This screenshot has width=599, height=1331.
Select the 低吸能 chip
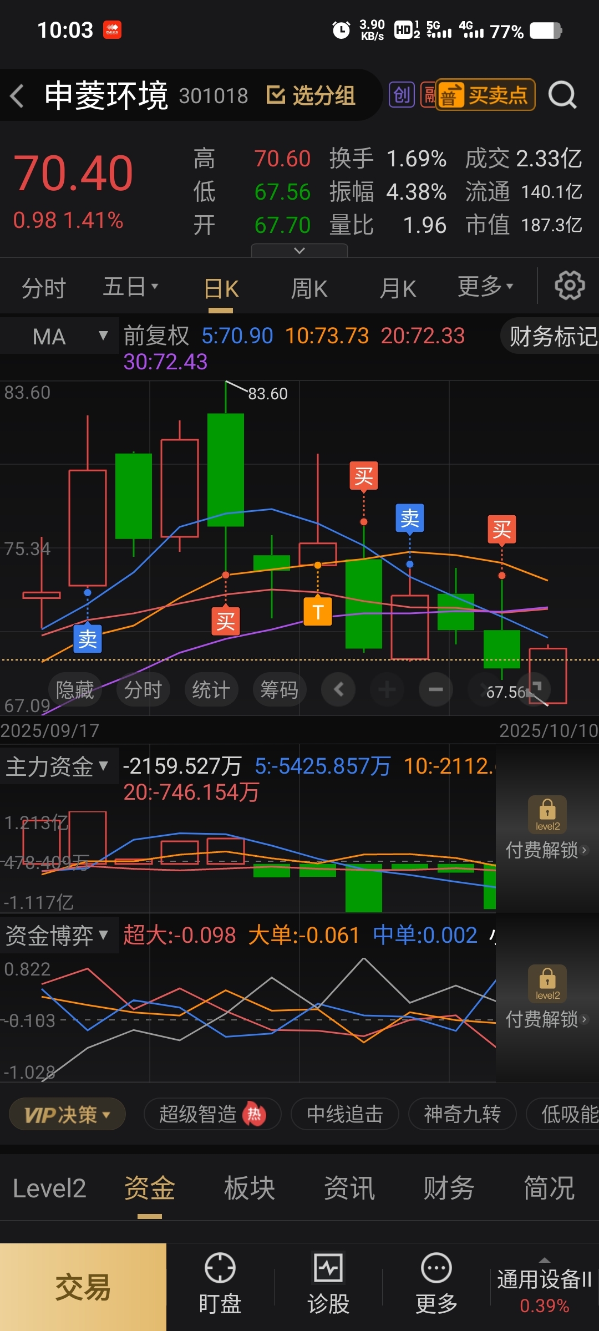(x=563, y=1114)
